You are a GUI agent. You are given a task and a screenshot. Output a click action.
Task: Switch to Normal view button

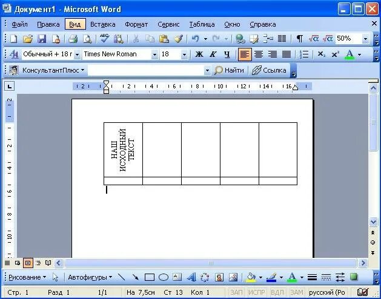(7, 263)
